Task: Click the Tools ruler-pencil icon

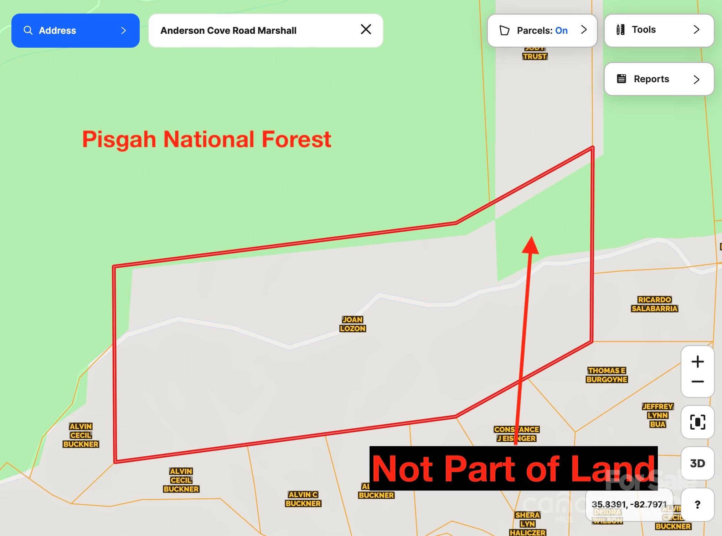Action: coord(620,30)
